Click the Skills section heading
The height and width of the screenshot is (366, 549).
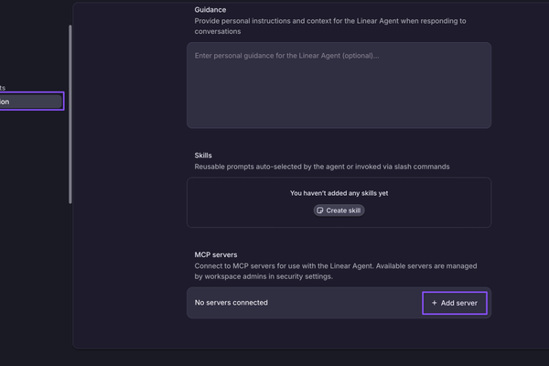(x=203, y=156)
